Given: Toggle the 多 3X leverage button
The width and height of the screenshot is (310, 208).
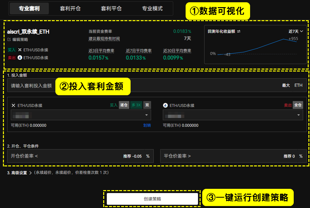Looking at the screenshot, I should (136, 105).
